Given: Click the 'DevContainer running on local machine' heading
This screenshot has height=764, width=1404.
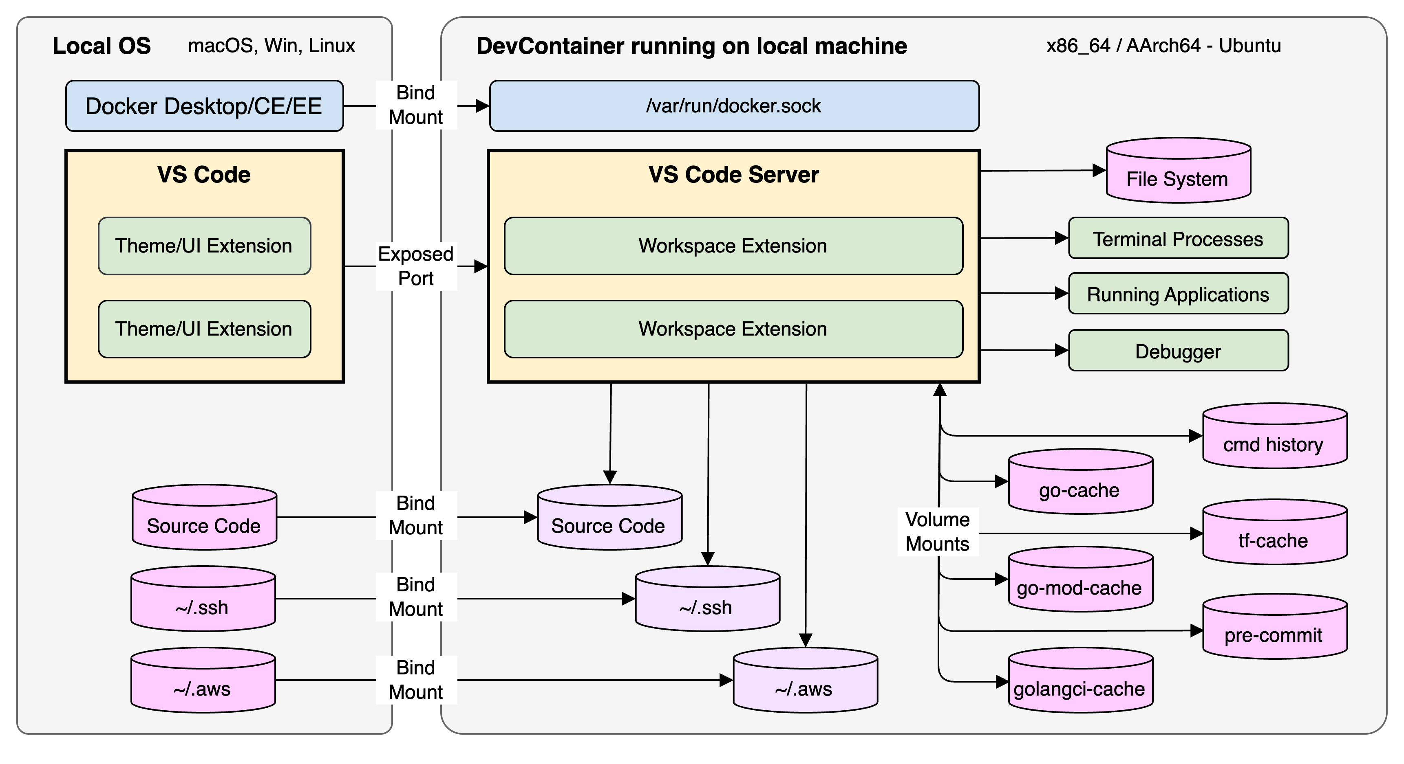Looking at the screenshot, I should (x=692, y=46).
